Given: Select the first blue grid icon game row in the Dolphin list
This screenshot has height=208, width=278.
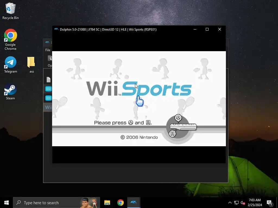Looking at the screenshot, I should tap(48, 89).
